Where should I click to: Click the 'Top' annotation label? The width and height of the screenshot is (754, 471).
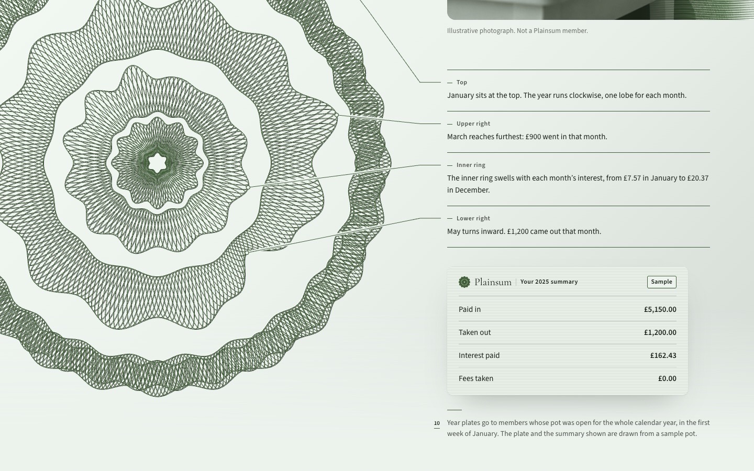[462, 82]
